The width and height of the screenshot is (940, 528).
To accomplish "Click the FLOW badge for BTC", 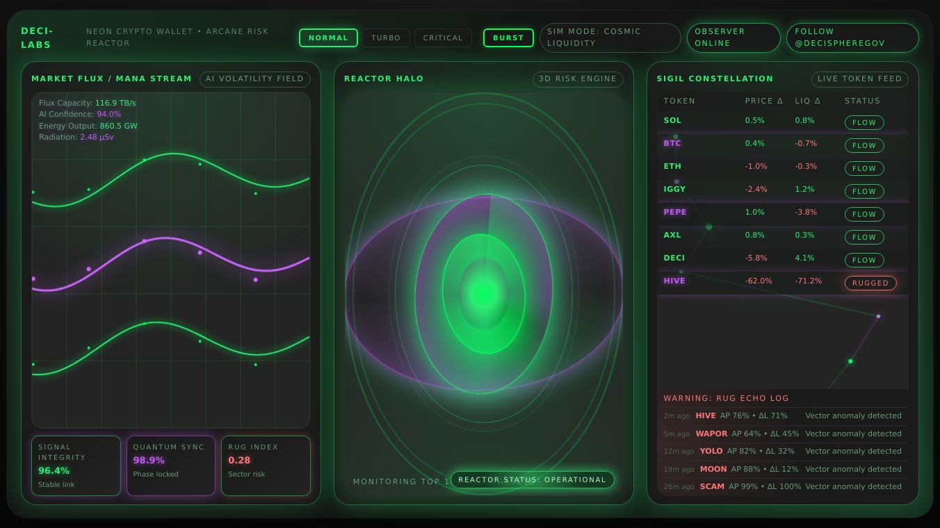I will click(x=864, y=145).
